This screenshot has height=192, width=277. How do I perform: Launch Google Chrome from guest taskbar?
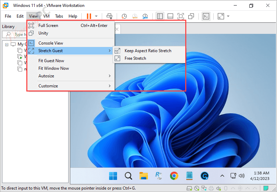[174, 176]
